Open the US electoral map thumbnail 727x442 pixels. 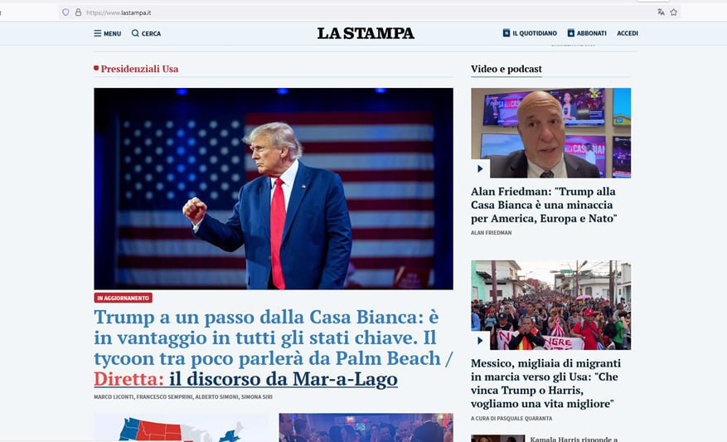point(182,428)
